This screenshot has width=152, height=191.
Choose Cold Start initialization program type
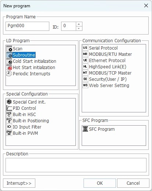point(35,61)
